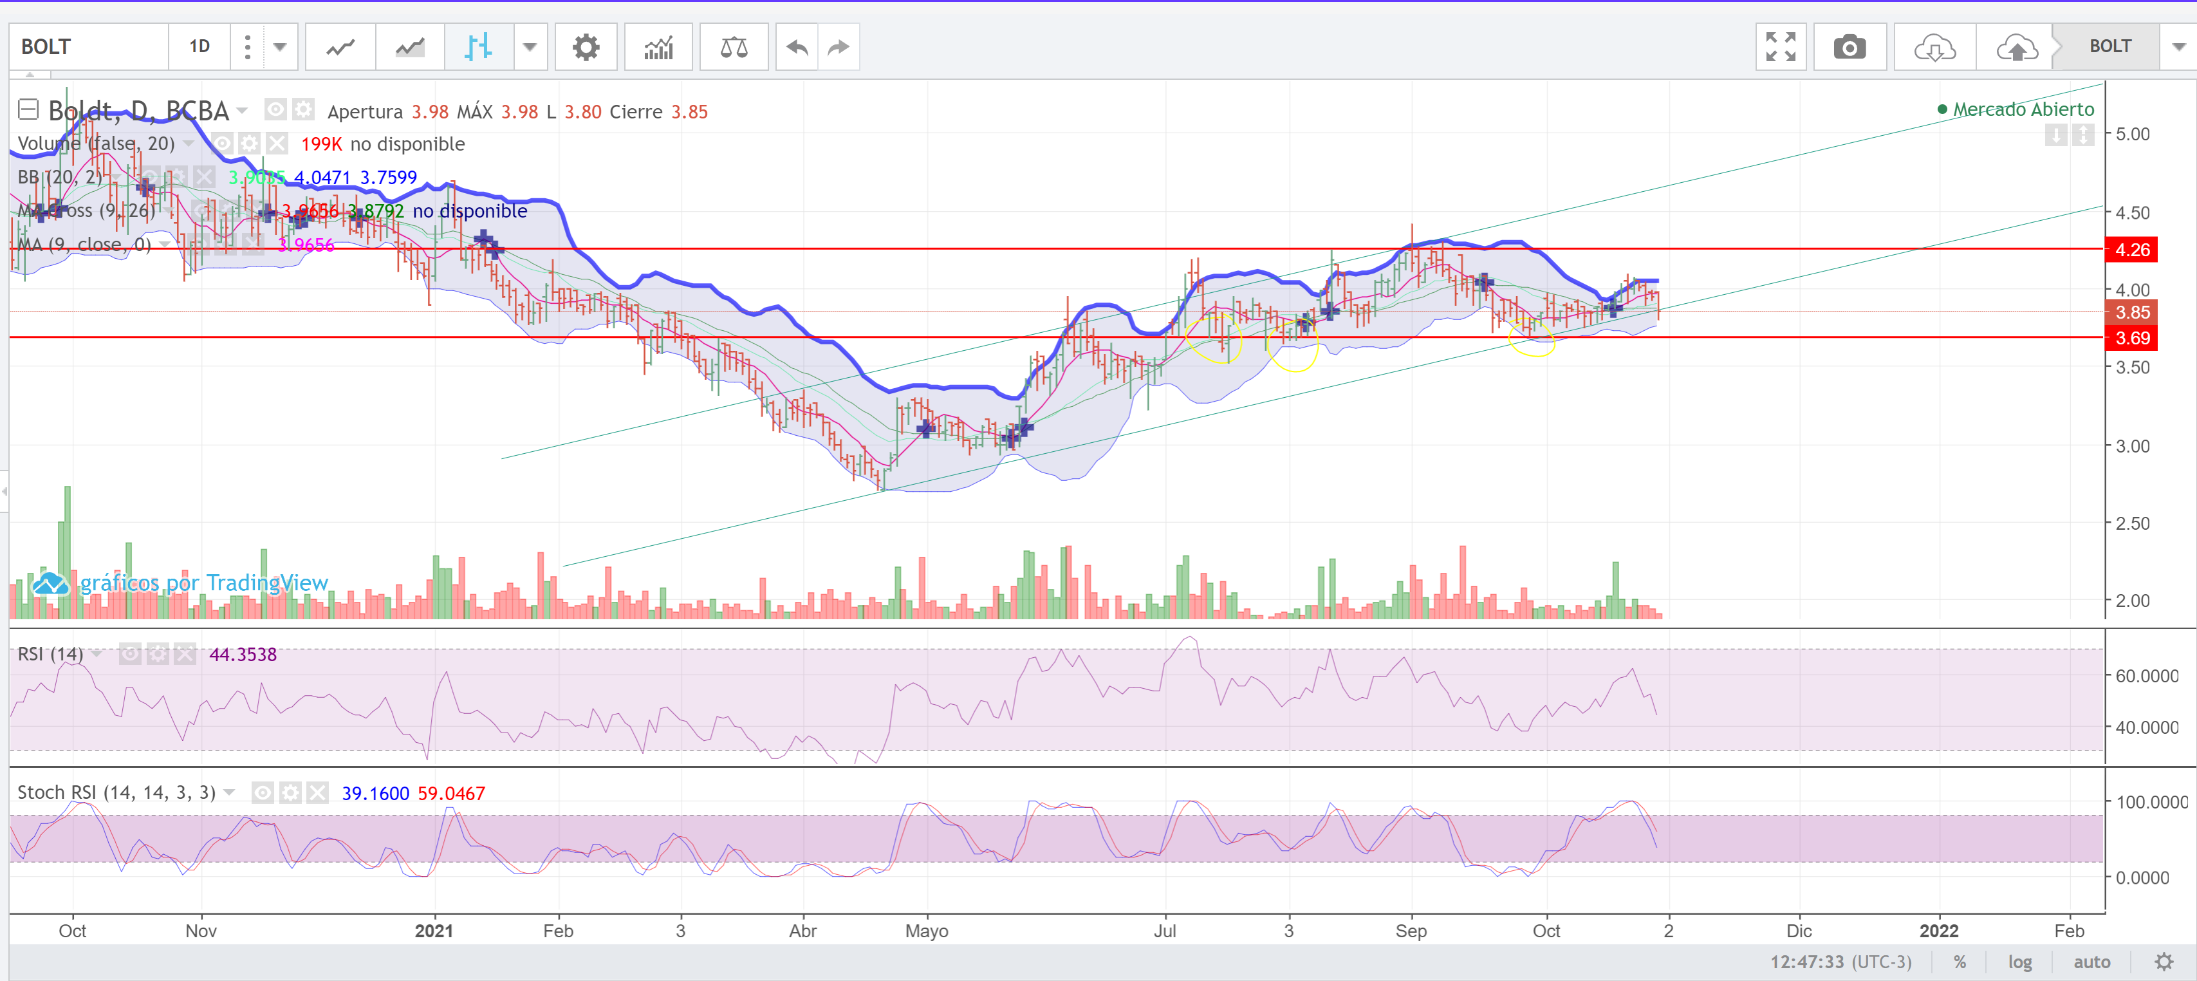Hide the Volume indicator with eye icon
The image size is (2197, 981).
pyautogui.click(x=222, y=144)
